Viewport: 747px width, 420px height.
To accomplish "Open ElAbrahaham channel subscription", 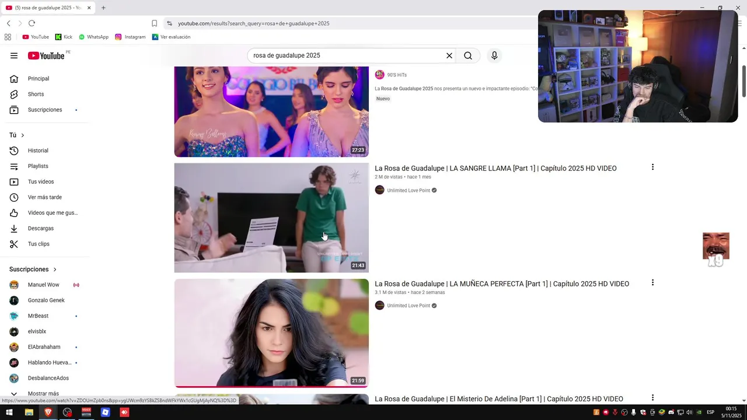I will click(x=44, y=347).
